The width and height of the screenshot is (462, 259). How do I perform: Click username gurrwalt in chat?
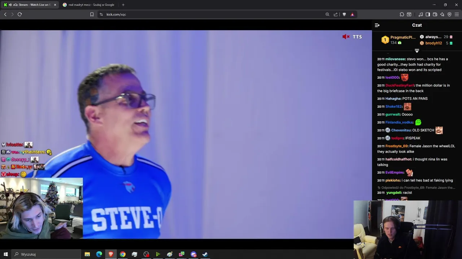[393, 114]
